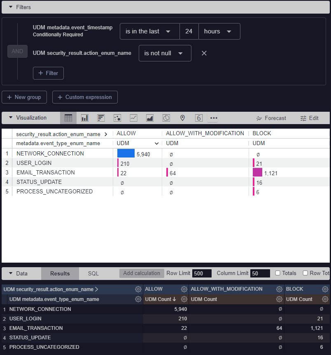The width and height of the screenshot is (331, 355).
Task: Select the pie chart visualization
Action: [166, 118]
